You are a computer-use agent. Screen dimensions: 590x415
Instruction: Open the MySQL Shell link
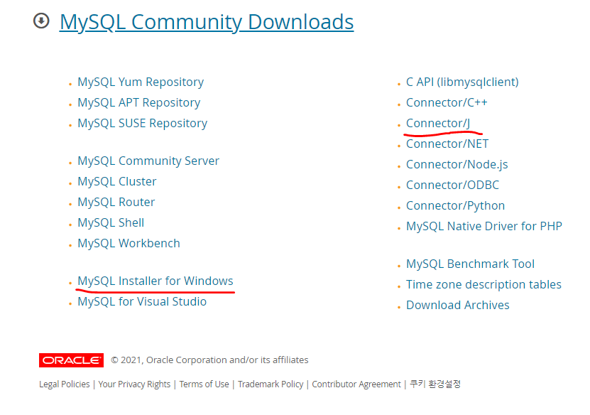(111, 223)
